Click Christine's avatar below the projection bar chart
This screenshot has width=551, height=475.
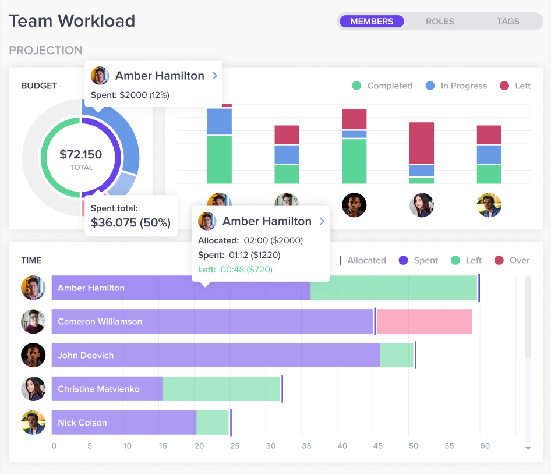422,205
